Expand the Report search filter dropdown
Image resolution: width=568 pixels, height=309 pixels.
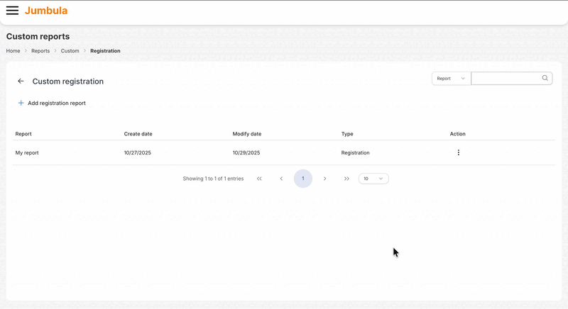tap(451, 79)
